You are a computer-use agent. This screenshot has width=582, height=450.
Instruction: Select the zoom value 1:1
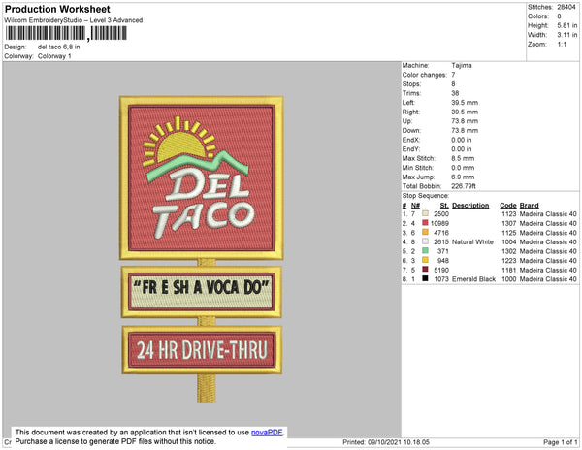pyautogui.click(x=562, y=45)
